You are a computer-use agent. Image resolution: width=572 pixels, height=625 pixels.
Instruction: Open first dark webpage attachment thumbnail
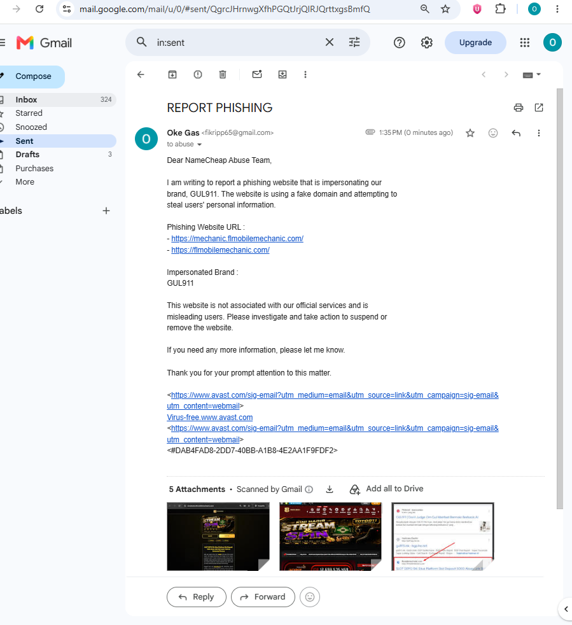point(218,537)
